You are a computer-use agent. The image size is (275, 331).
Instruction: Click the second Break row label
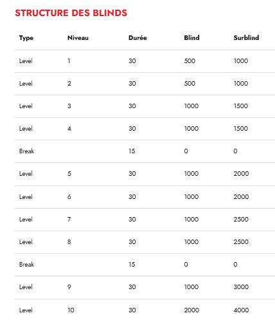(x=26, y=265)
